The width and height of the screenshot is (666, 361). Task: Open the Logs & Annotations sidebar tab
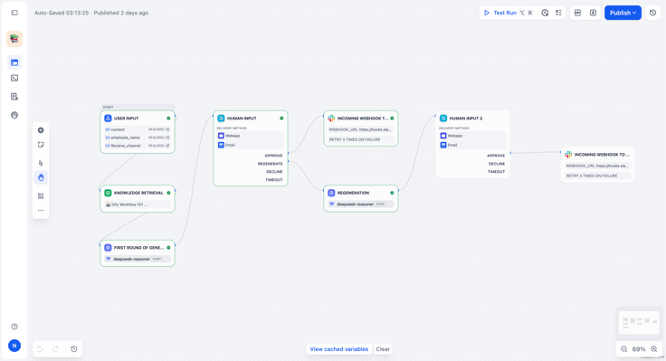(x=14, y=97)
